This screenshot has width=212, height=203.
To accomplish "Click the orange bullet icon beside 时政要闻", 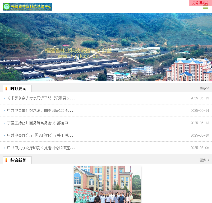I will pyautogui.click(x=7, y=88).
